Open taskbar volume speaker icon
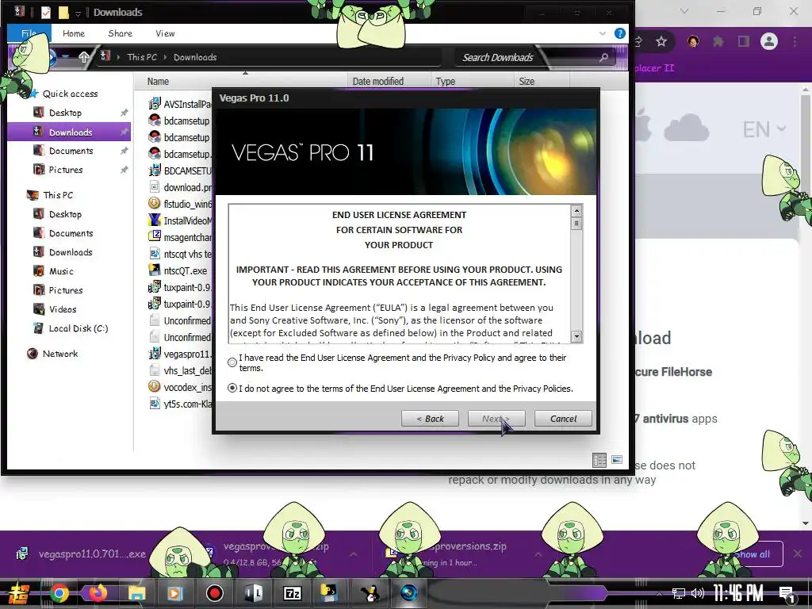Viewport: 812px width, 609px height. [x=698, y=593]
